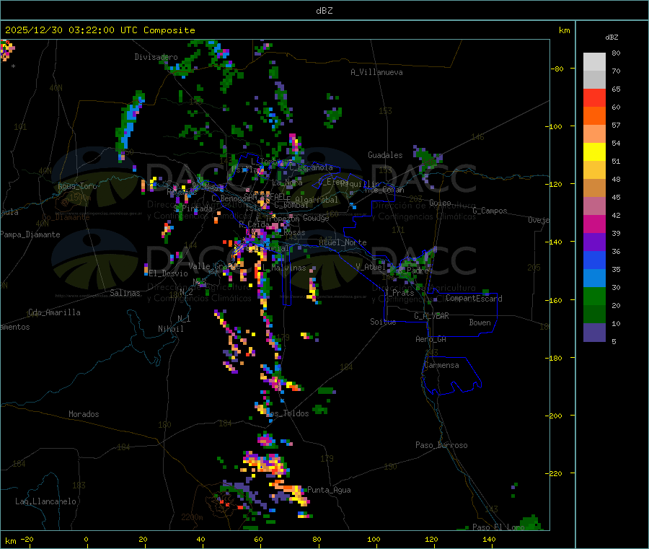
Task: Click the '140' tick on the bottom axis
Action: tap(489, 539)
